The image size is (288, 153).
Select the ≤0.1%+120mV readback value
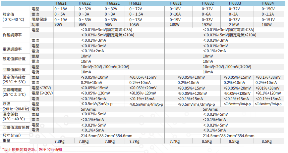268,93
